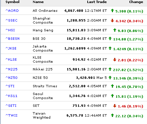The image size is (147, 124).
Task: Click the green up arrow beside Hang Seng change
Action: [115, 30]
